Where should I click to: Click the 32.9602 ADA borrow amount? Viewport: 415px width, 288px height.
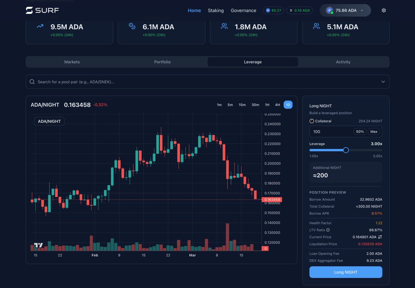point(371,199)
